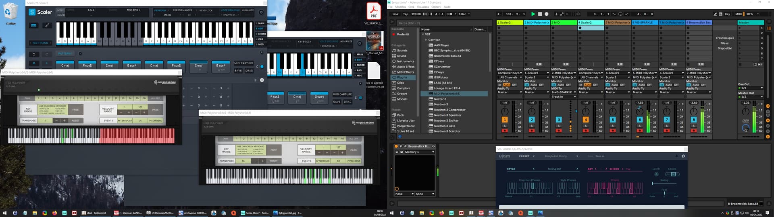Toggle Broomstick Bass device activator
Image resolution: width=774 pixels, height=217 pixels.
tap(396, 146)
